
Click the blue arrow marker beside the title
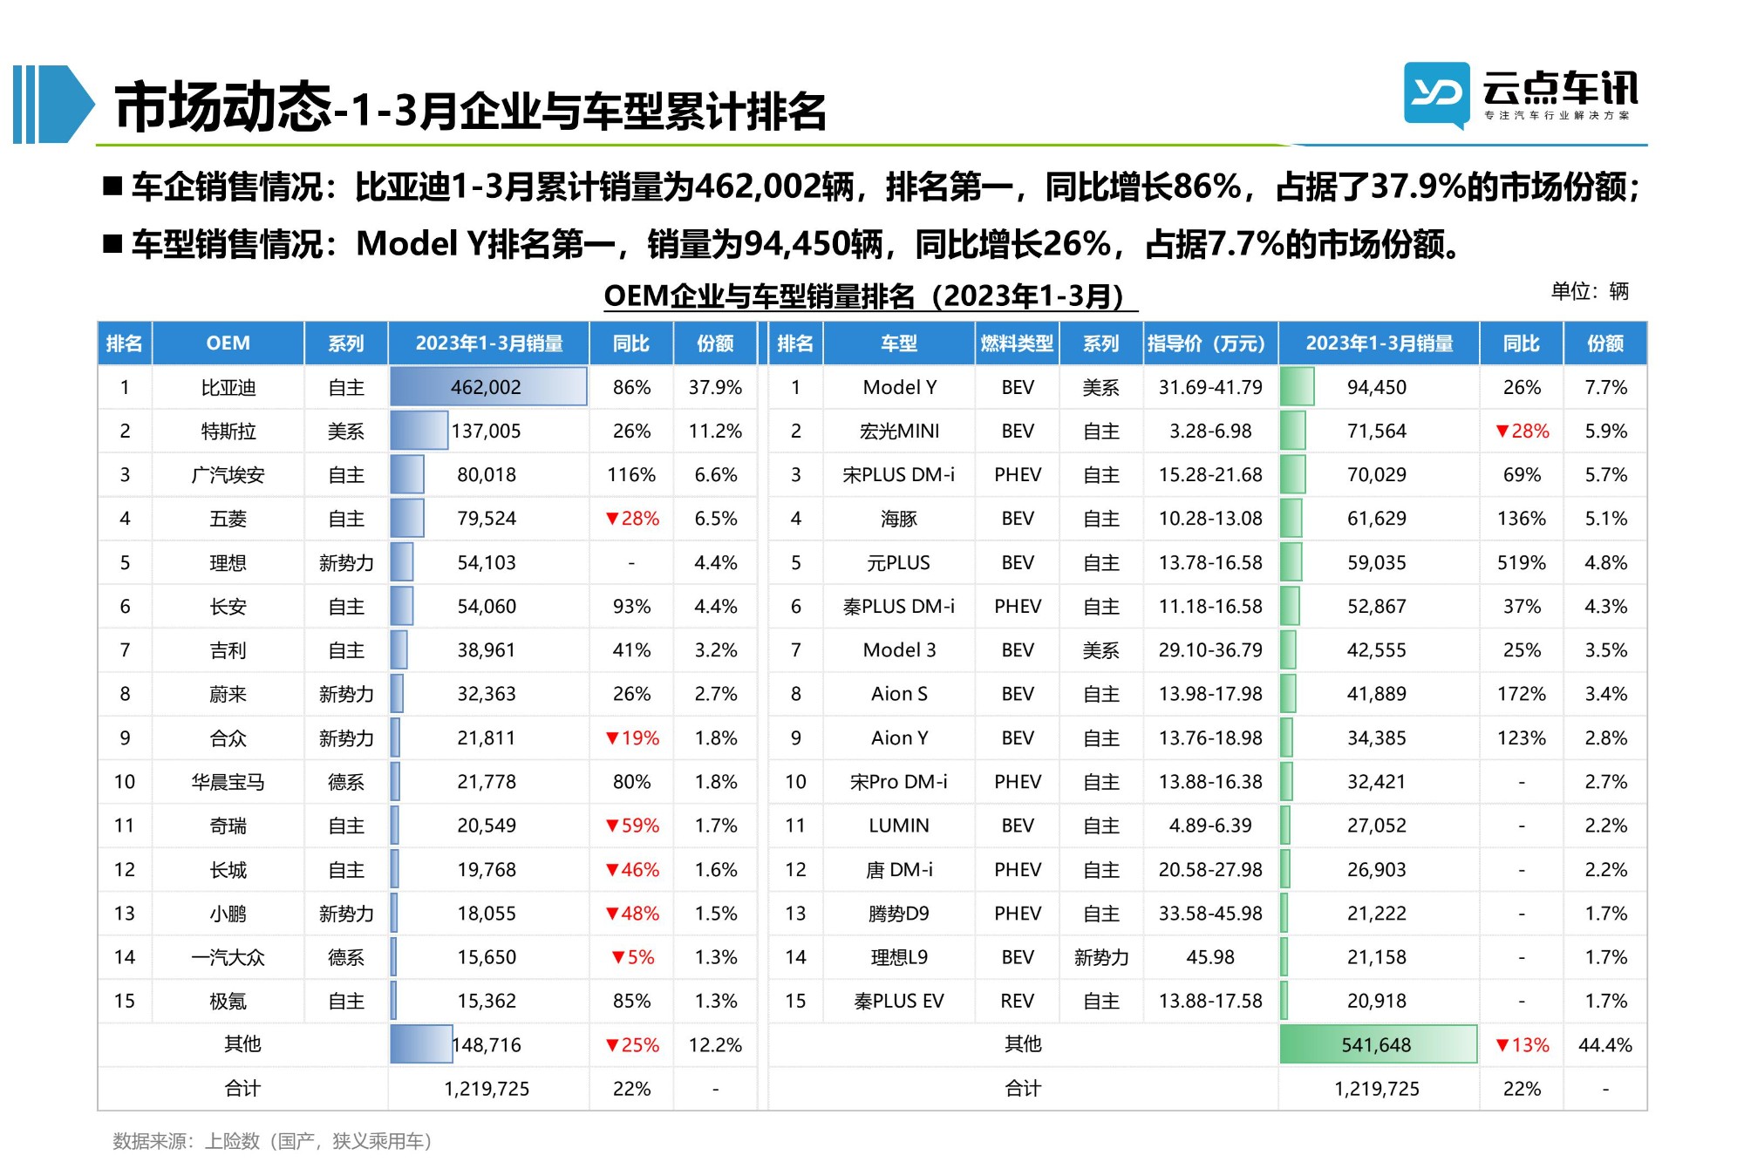[53, 104]
